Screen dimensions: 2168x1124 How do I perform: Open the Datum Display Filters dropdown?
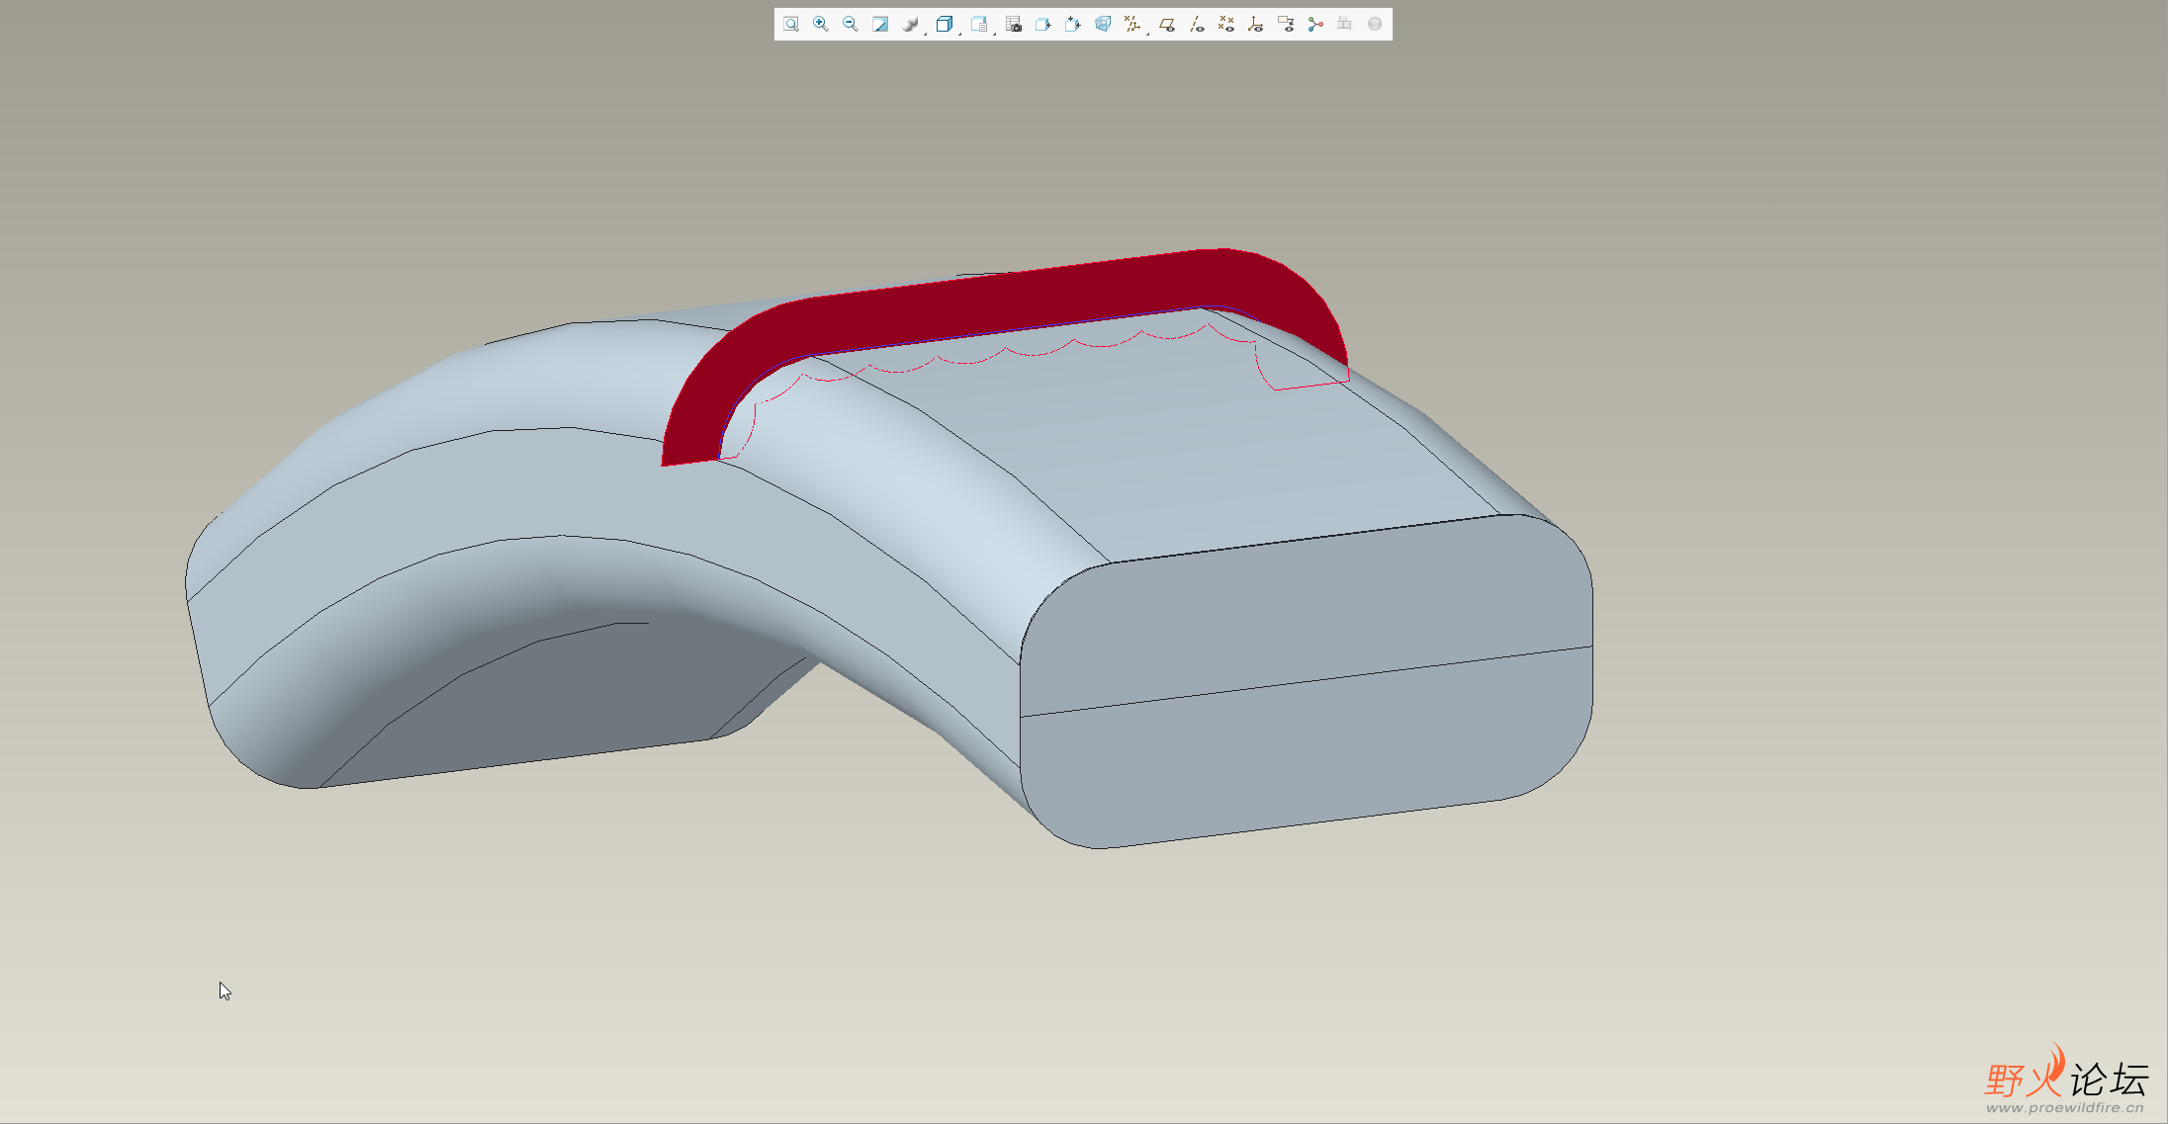coord(1134,25)
